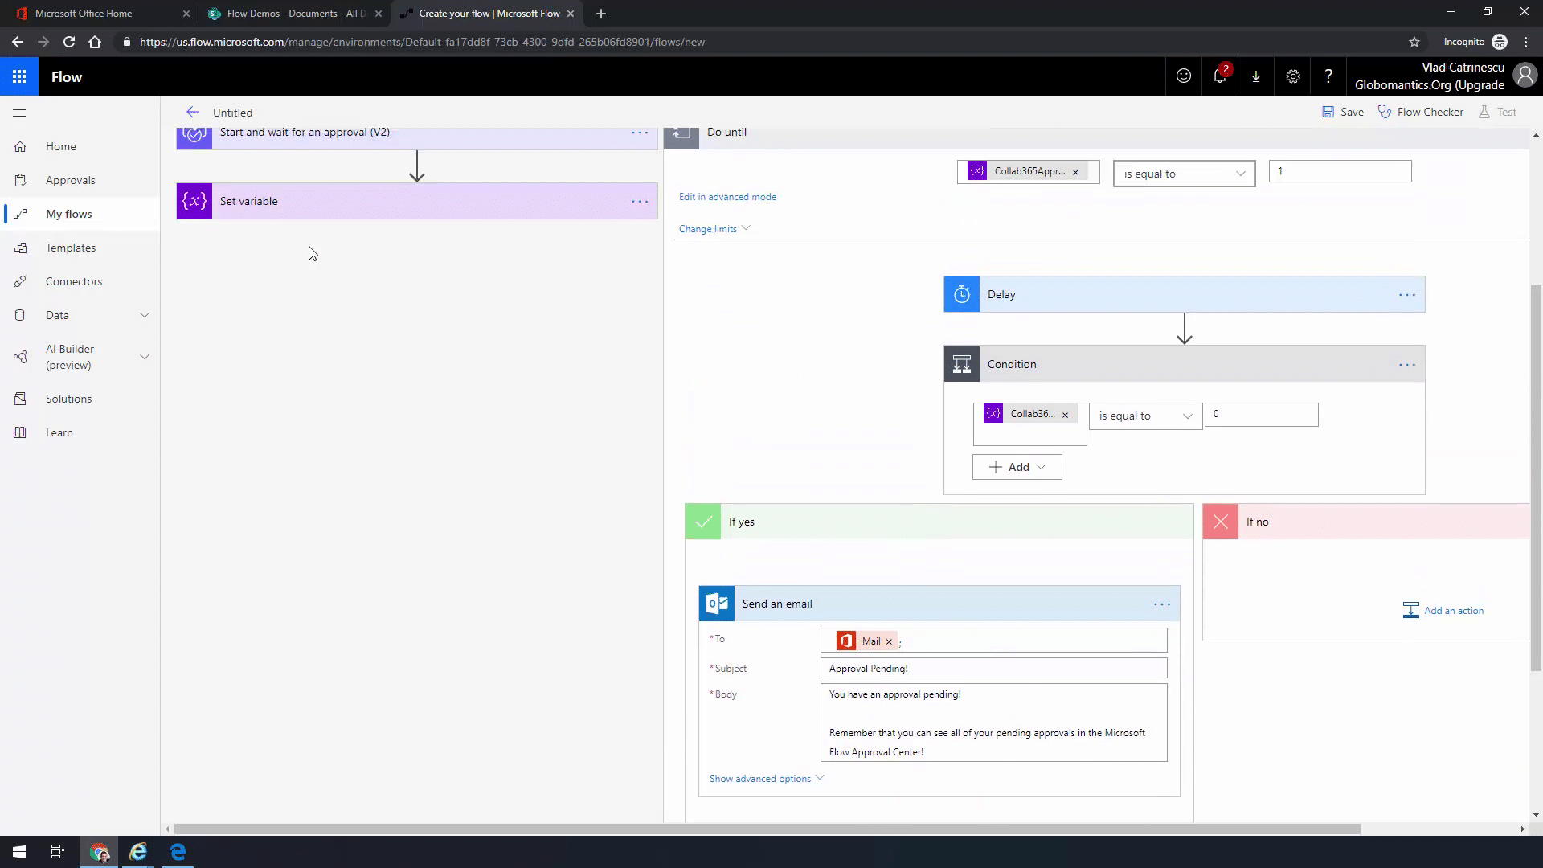Collapse the left navigation hamburger menu
Image resolution: width=1543 pixels, height=868 pixels.
coord(20,113)
